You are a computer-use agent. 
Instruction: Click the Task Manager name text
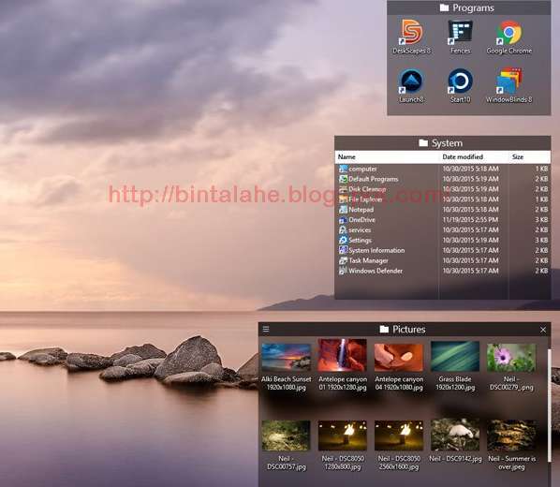(368, 260)
